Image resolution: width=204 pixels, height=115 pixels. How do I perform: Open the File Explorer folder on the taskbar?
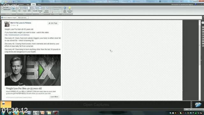[x=49, y=113]
